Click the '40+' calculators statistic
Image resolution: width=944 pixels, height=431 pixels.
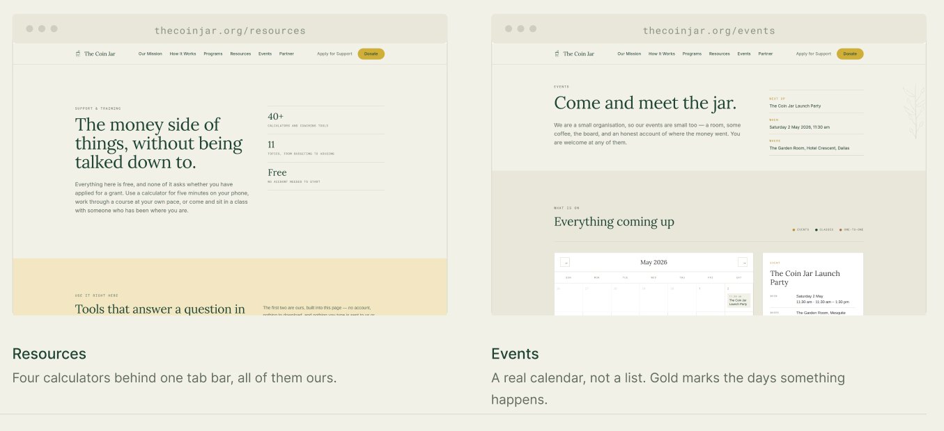click(276, 116)
